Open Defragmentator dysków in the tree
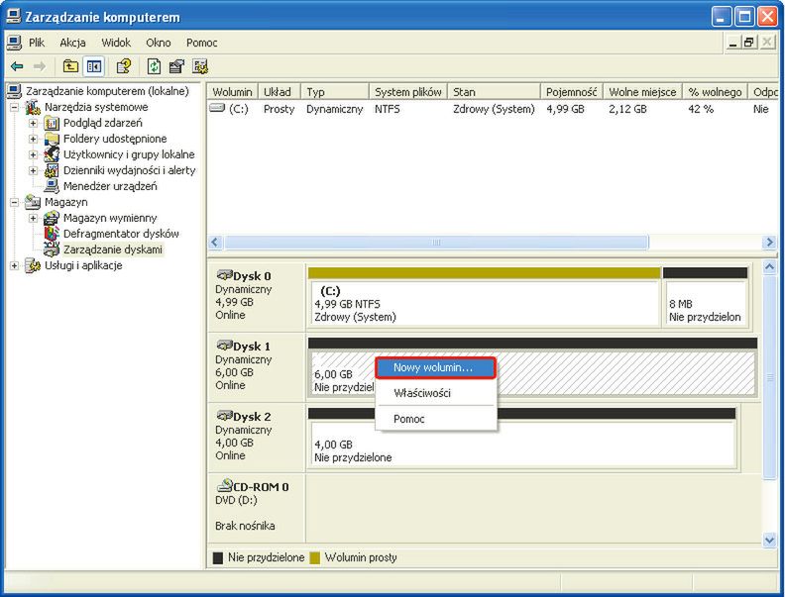 (x=121, y=234)
